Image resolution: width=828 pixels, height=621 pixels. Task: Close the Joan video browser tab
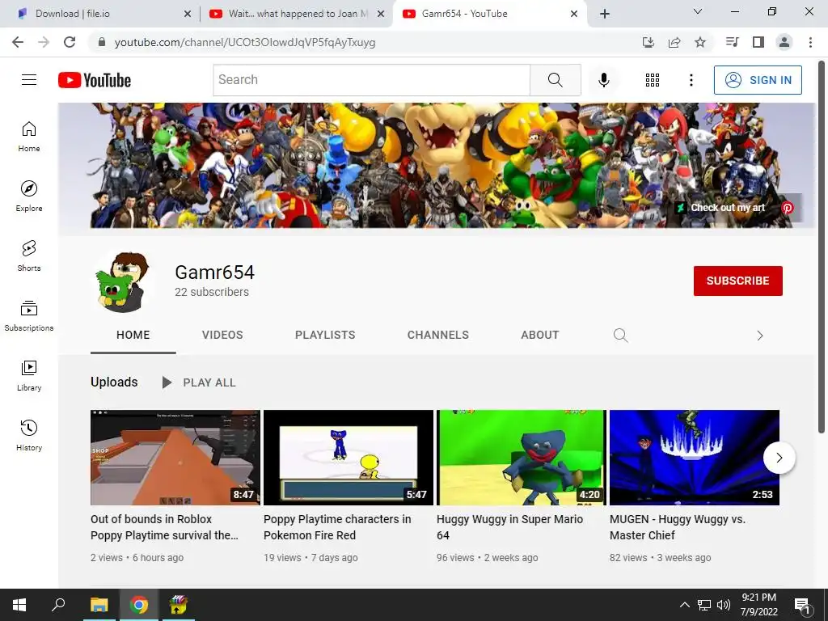tap(381, 14)
